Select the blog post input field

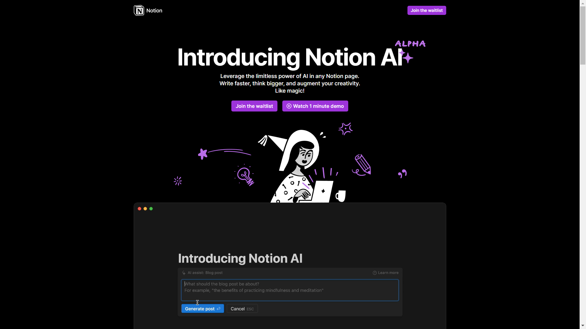(290, 289)
